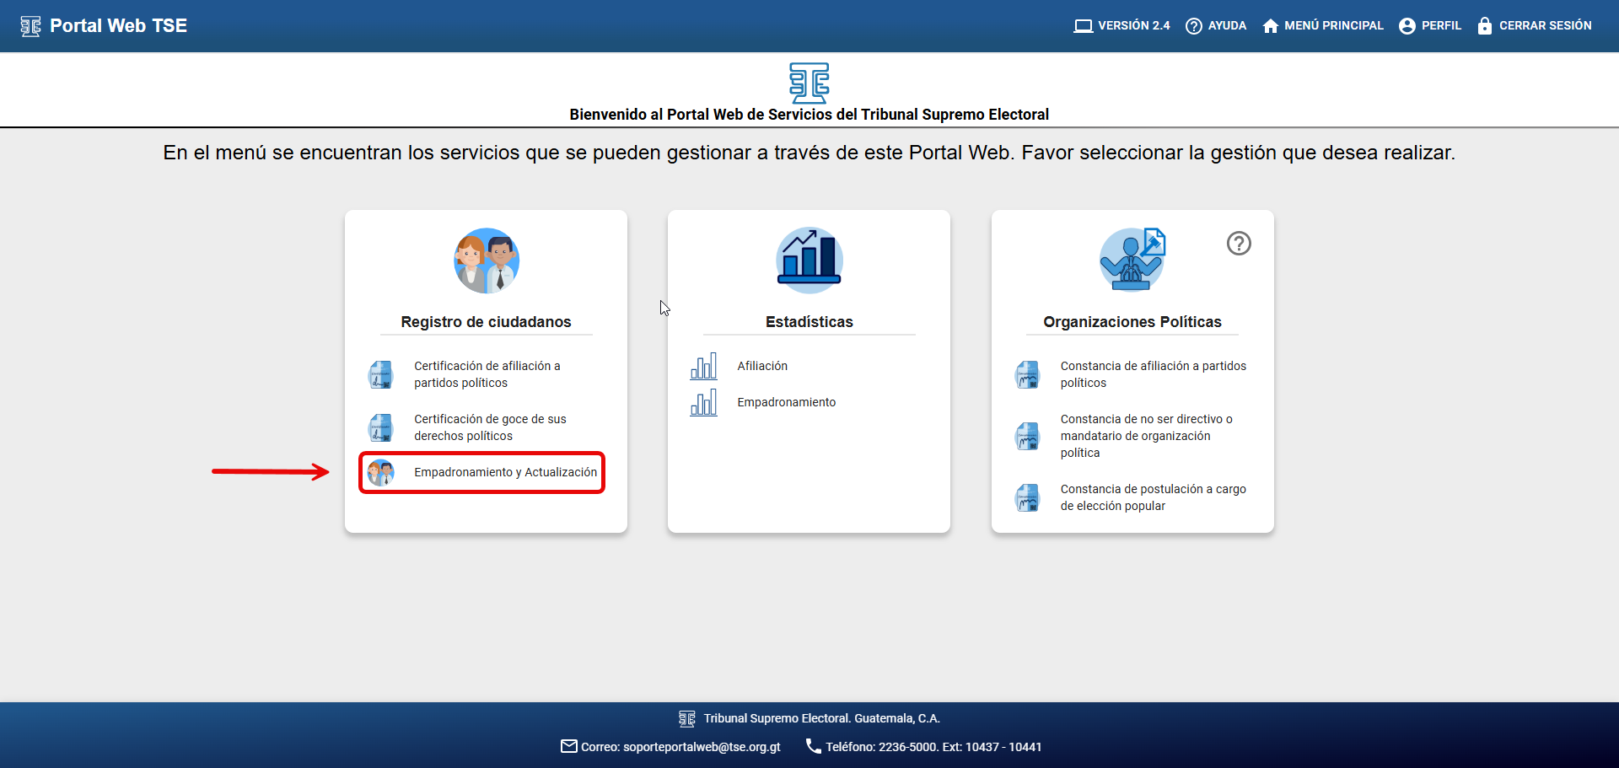Select the Registro de ciudadanos heading
Screen dimensions: 1619x768
point(486,322)
